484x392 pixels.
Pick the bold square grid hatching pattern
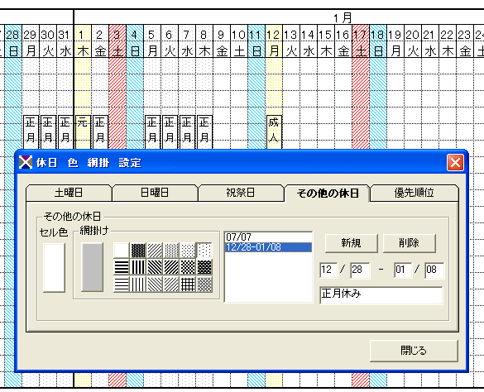pyautogui.click(x=188, y=284)
